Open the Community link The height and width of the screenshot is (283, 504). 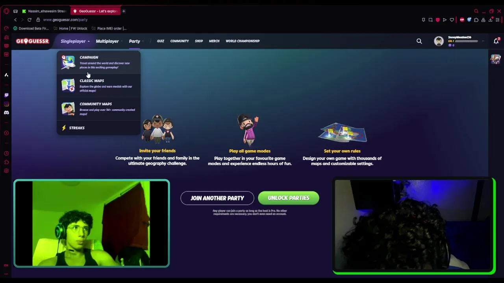[x=180, y=41]
